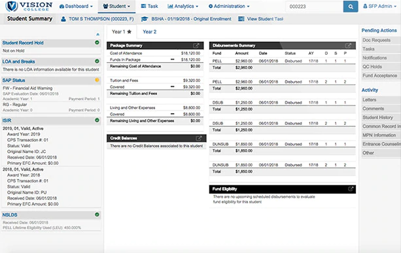Open Doc Requests pending action
This screenshot has width=401, height=253.
(381, 40)
